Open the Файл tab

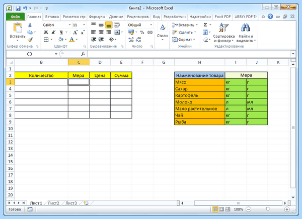pos(15,17)
